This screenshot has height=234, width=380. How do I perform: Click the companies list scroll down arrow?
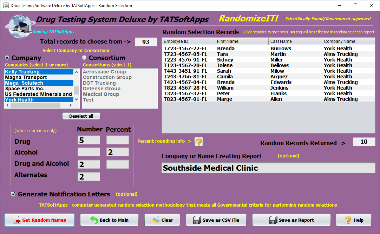pyautogui.click(x=76, y=99)
